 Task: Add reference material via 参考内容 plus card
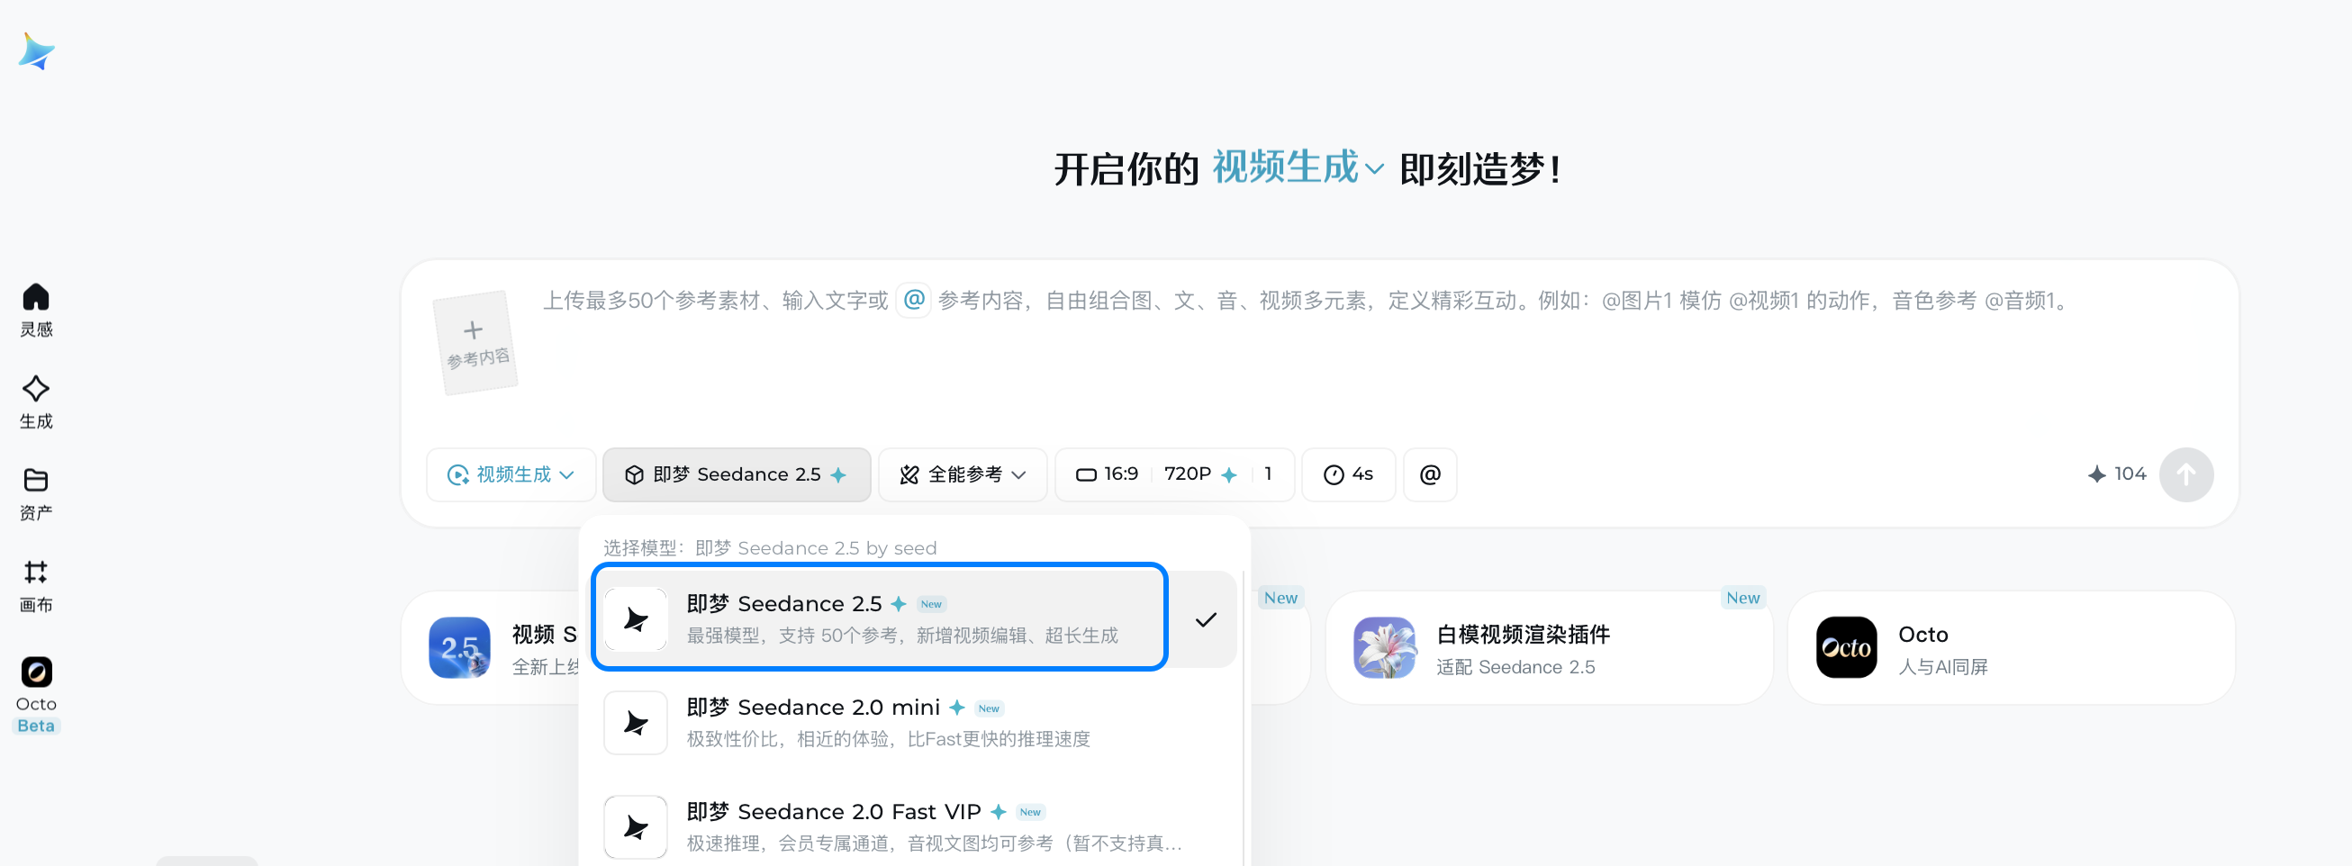pos(475,342)
